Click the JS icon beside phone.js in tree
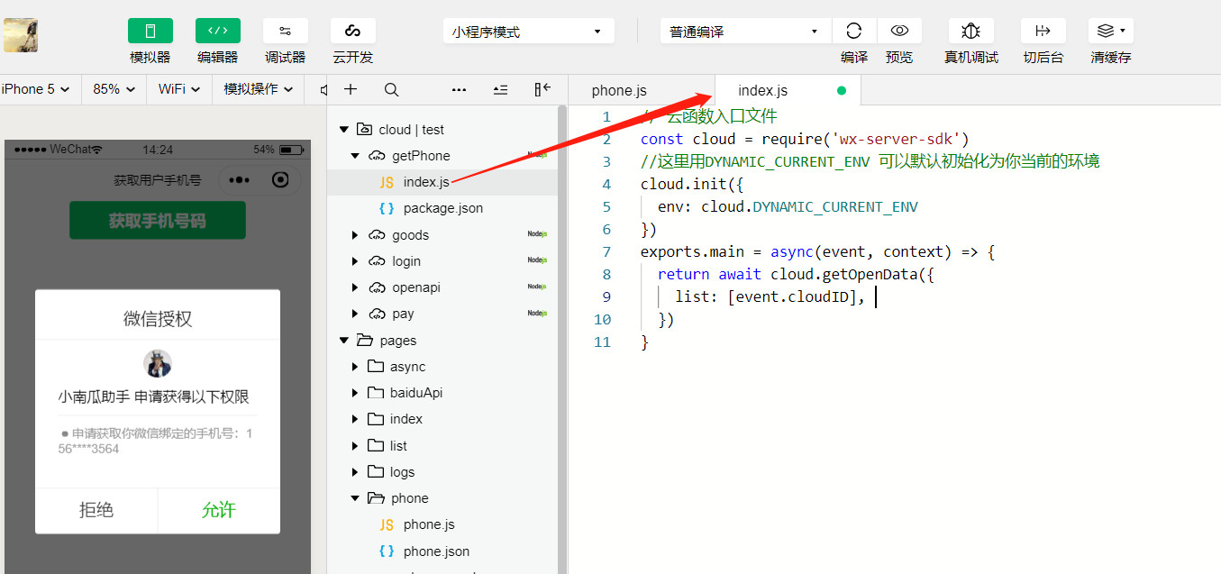 tap(387, 524)
